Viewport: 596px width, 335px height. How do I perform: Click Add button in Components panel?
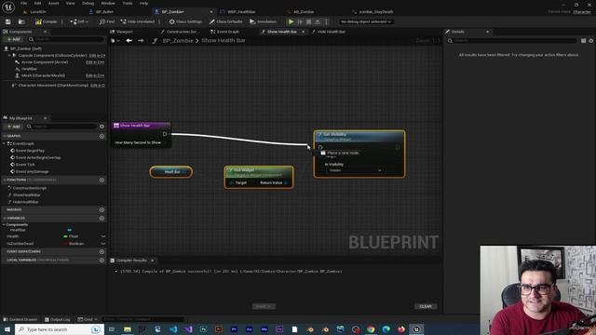click(x=14, y=39)
